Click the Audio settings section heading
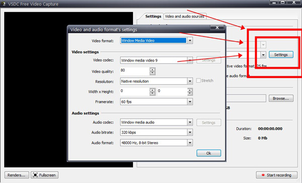Image resolution: width=302 pixels, height=183 pixels. pyautogui.click(x=86, y=113)
